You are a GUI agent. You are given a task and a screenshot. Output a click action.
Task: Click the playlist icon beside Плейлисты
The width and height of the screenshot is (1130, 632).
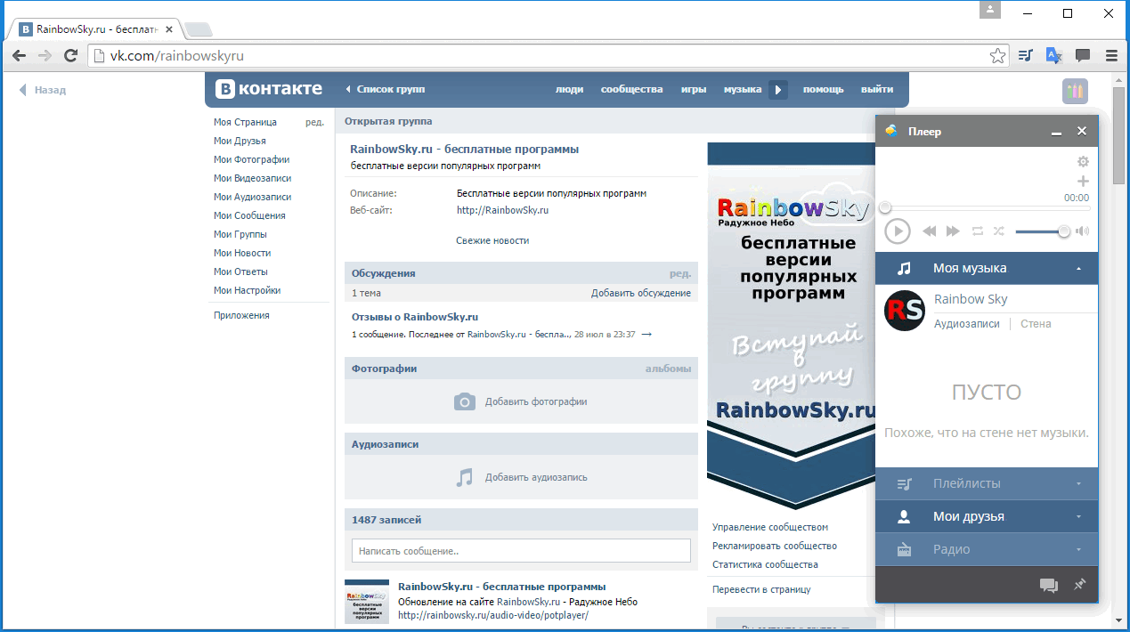point(904,484)
